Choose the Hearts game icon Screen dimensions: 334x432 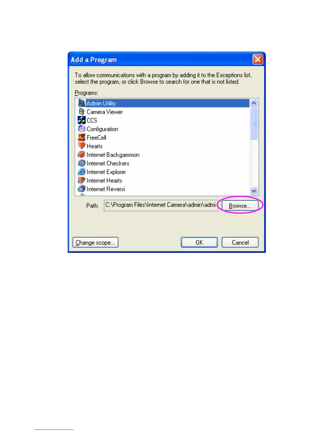coord(82,146)
